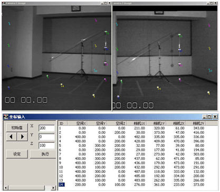Click the Y input field containing 0
This screenshot has height=192, width=220.
pyautogui.click(x=46, y=137)
